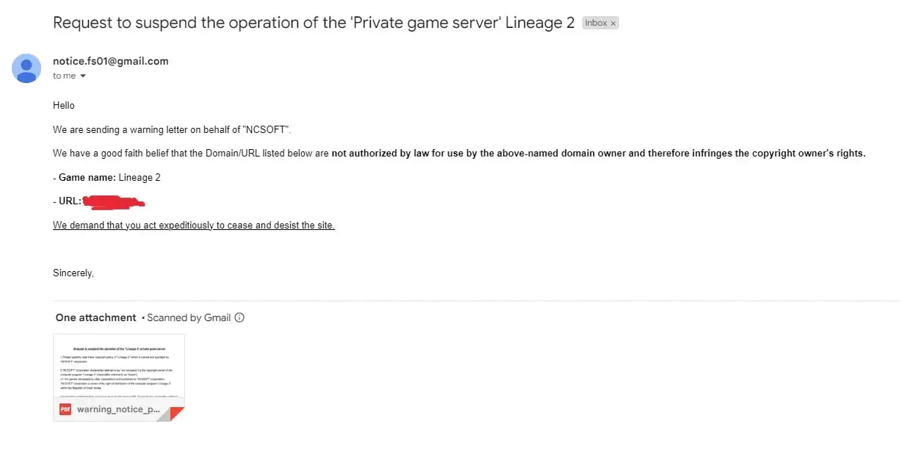Click the red redacted URL

click(x=113, y=201)
